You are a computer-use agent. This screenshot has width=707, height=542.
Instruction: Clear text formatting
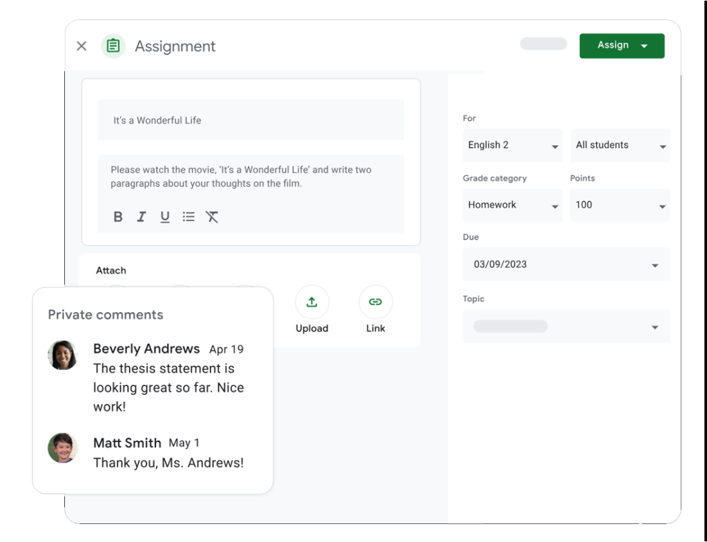[x=212, y=217]
